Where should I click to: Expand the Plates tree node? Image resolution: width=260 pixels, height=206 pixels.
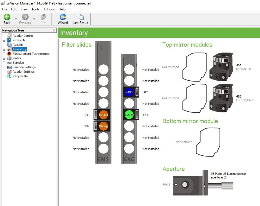coord(4,58)
